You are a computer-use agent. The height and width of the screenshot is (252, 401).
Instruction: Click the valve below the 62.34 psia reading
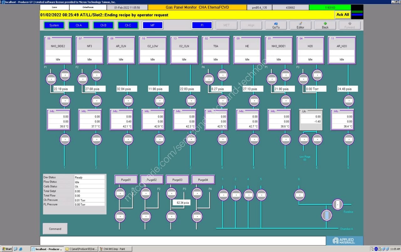click(171, 216)
